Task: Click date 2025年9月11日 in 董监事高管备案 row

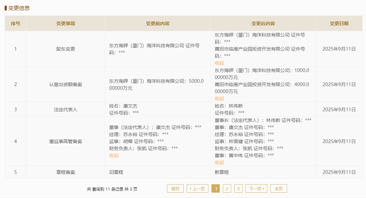Action: point(339,141)
